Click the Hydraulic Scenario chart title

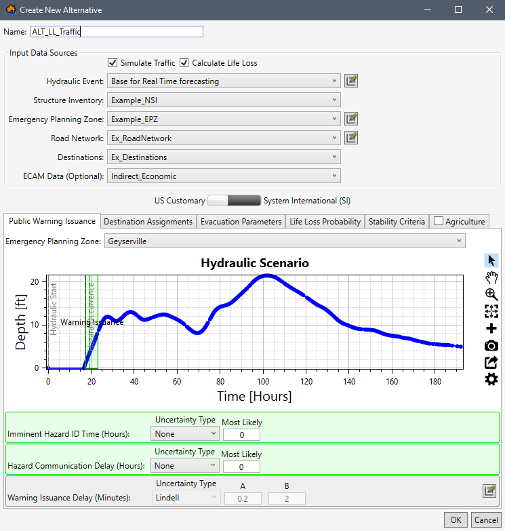click(x=254, y=263)
